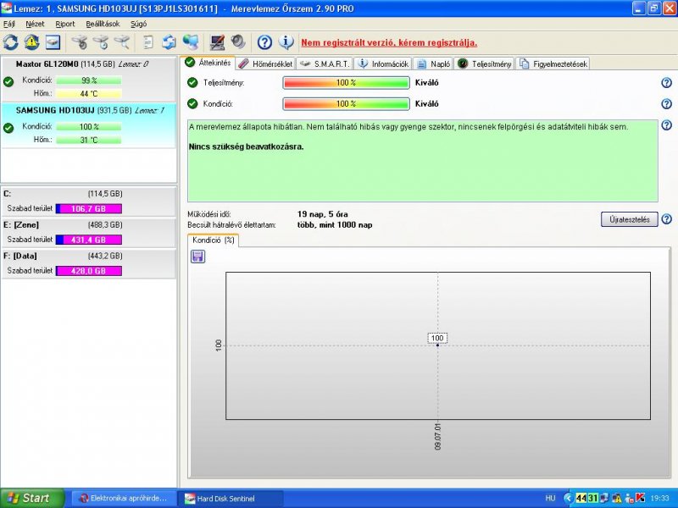Image resolution: width=678 pixels, height=508 pixels.
Task: Click the Maxtor 44 °C temperature bar
Action: pos(89,93)
